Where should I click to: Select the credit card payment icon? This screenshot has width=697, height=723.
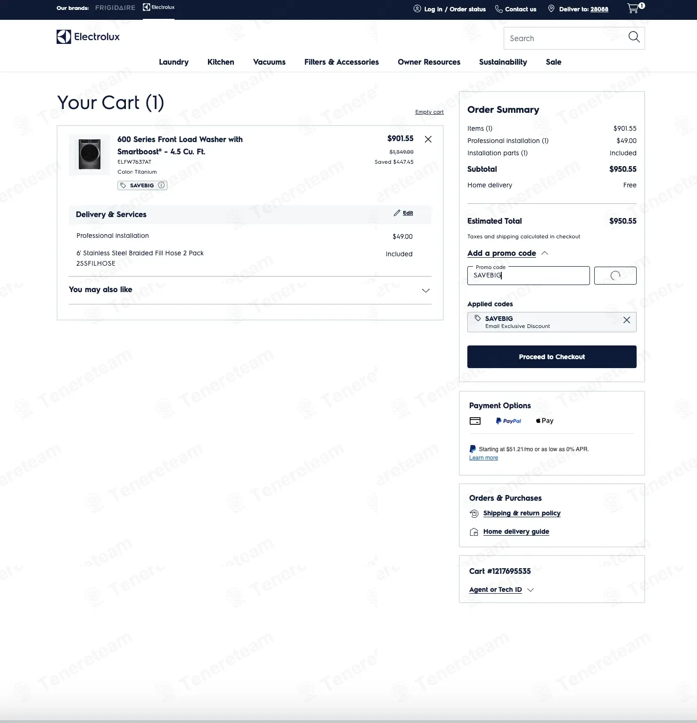475,421
